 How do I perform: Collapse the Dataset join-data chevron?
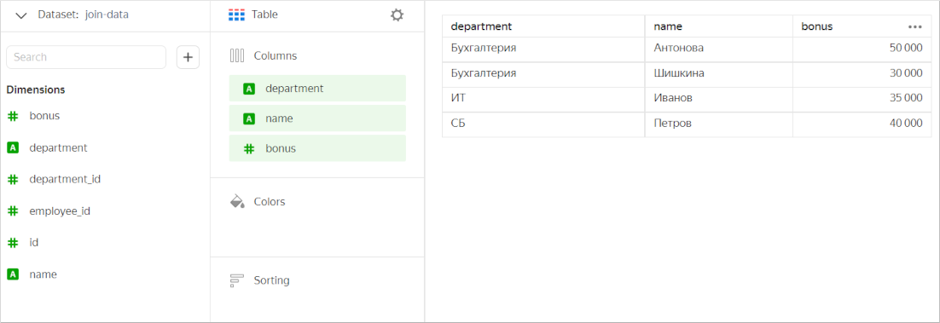click(x=21, y=15)
